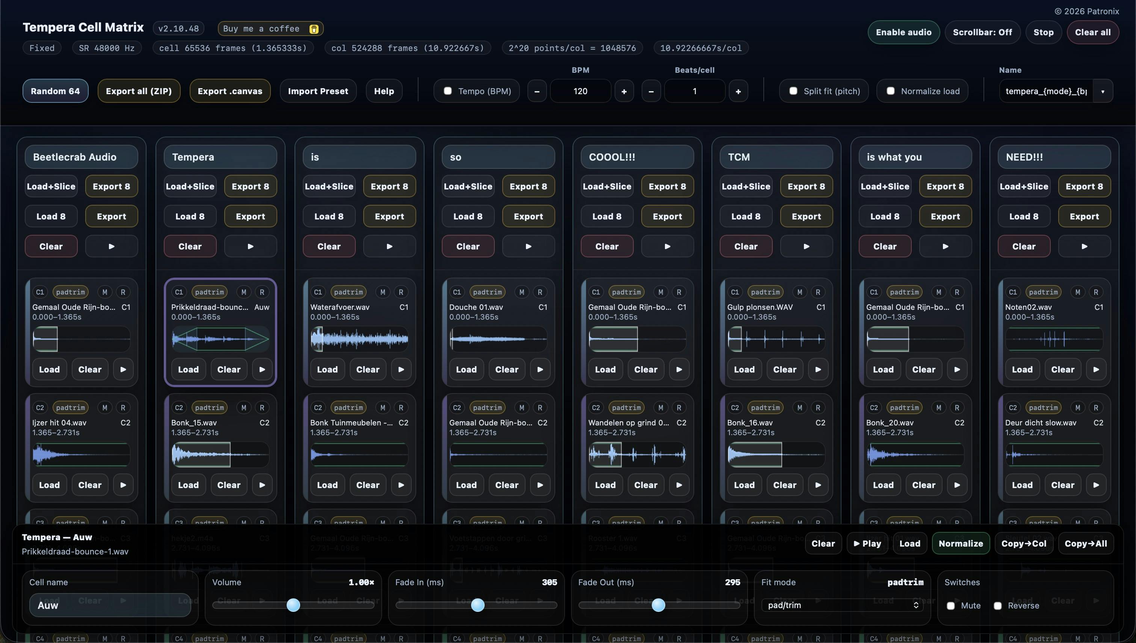1136x643 pixels.
Task: Play the Noten02.wav cell
Action: point(1096,370)
